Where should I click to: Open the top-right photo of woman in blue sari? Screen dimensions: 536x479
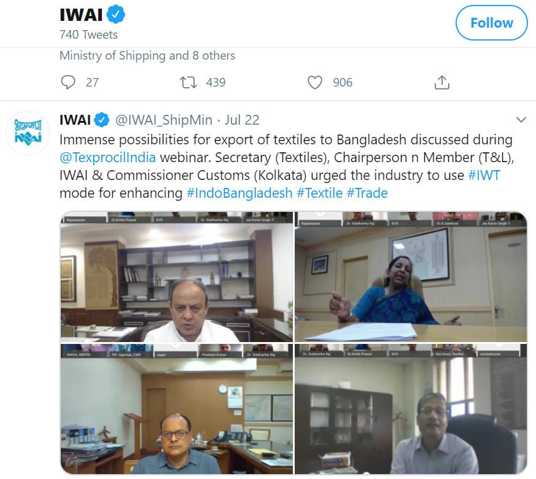[x=411, y=277]
